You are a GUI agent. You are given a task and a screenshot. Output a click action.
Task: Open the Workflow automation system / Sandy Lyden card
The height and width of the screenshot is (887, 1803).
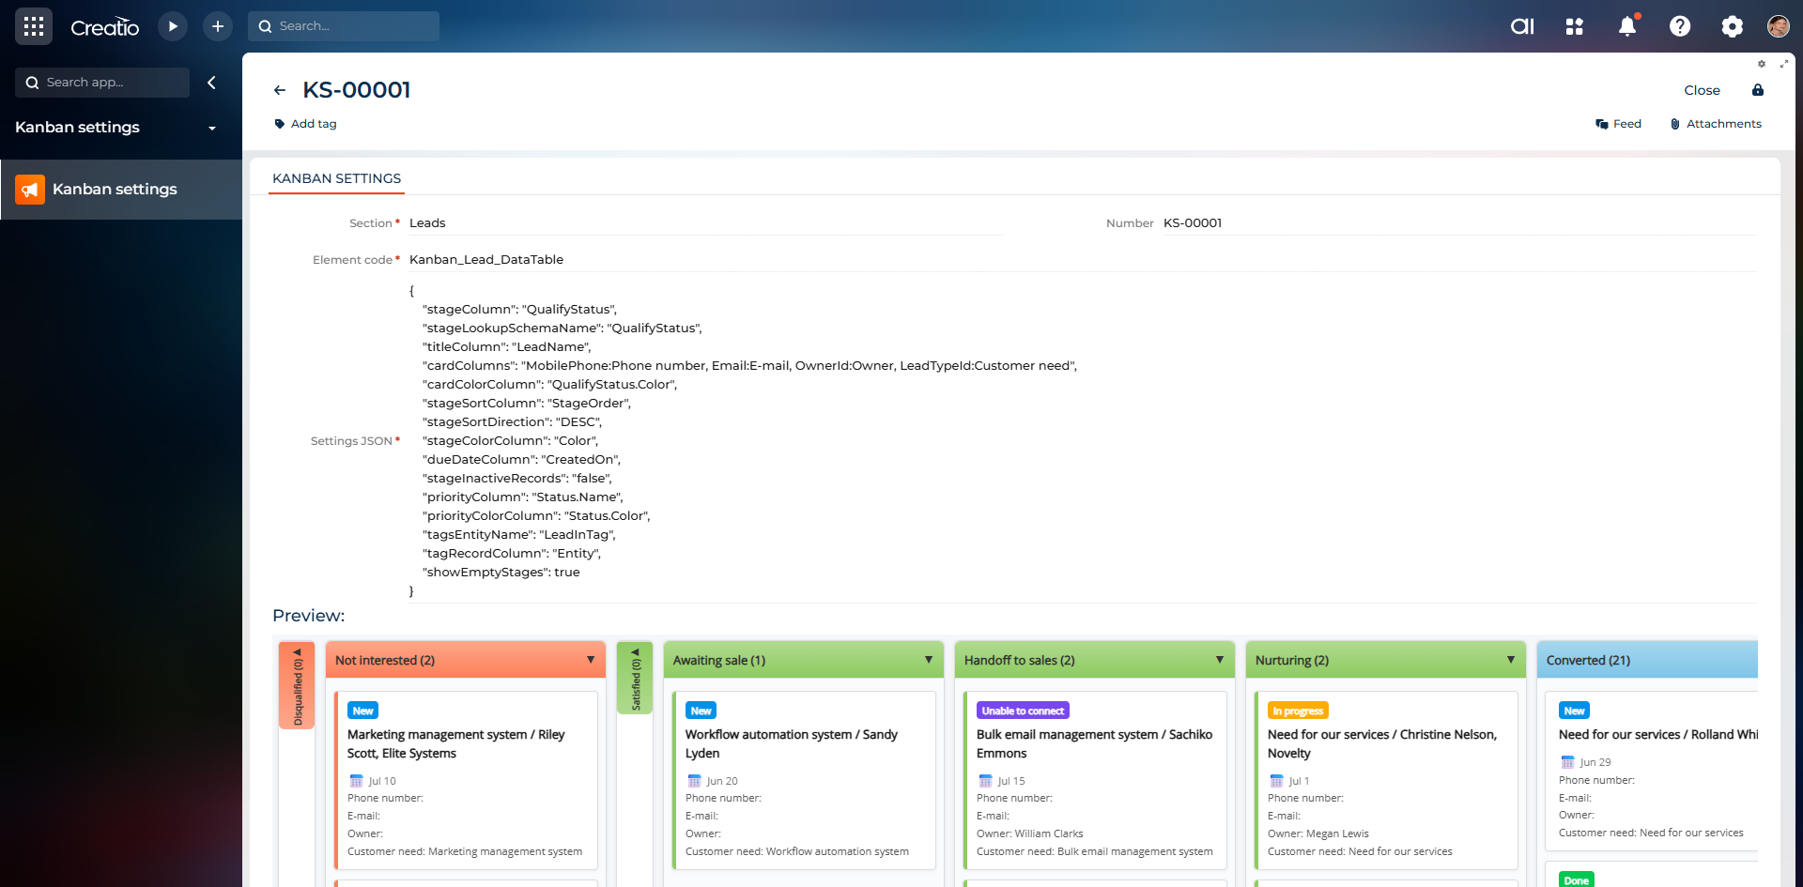(x=804, y=780)
